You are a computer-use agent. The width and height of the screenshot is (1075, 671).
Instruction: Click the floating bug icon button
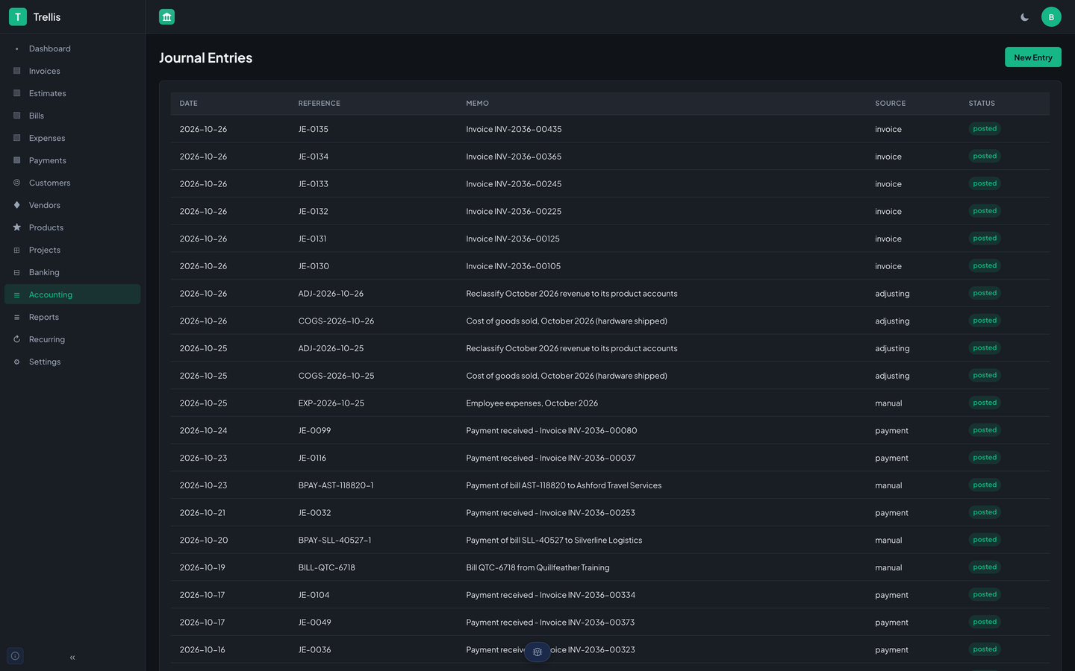tap(537, 652)
